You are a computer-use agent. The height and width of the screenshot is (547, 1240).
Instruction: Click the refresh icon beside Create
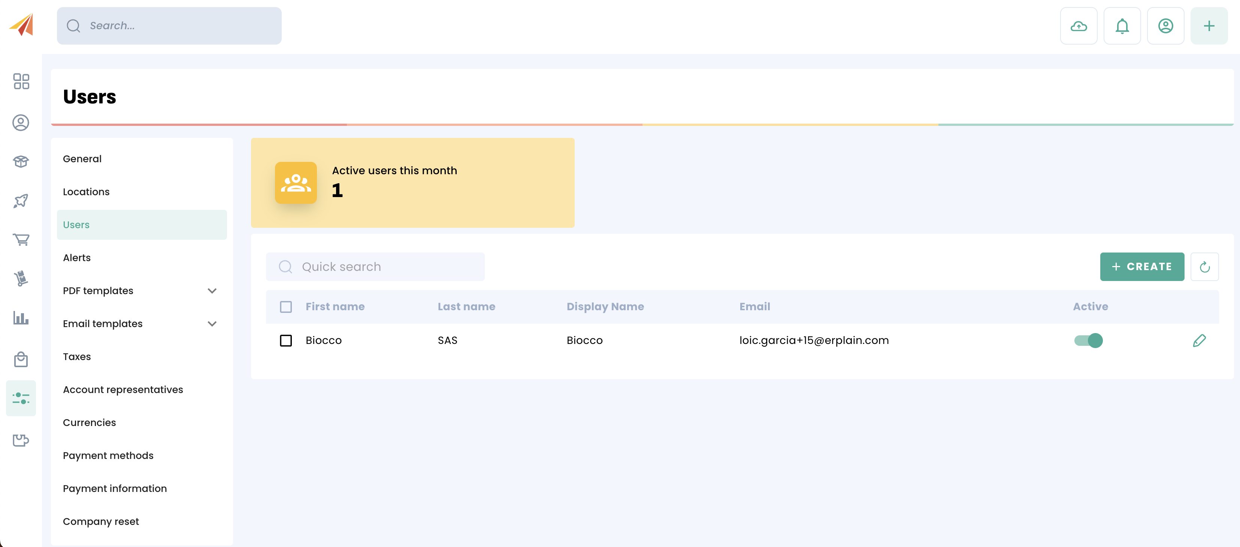(x=1204, y=267)
